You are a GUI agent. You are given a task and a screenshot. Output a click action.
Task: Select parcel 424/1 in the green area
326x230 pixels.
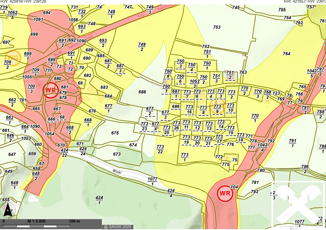pos(99,200)
